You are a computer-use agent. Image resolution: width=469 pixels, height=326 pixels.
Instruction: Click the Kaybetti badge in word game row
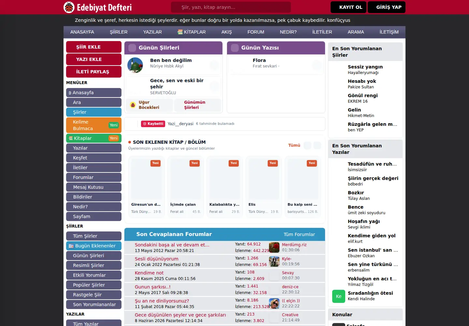153,124
